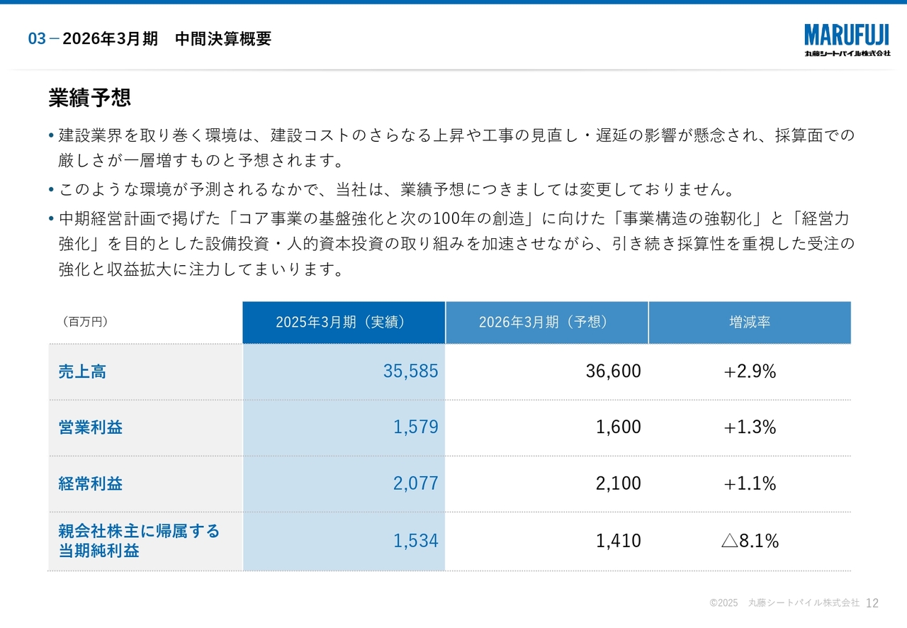
Task: Select the 2025年3月期（実績） column header
Action: click(x=344, y=323)
